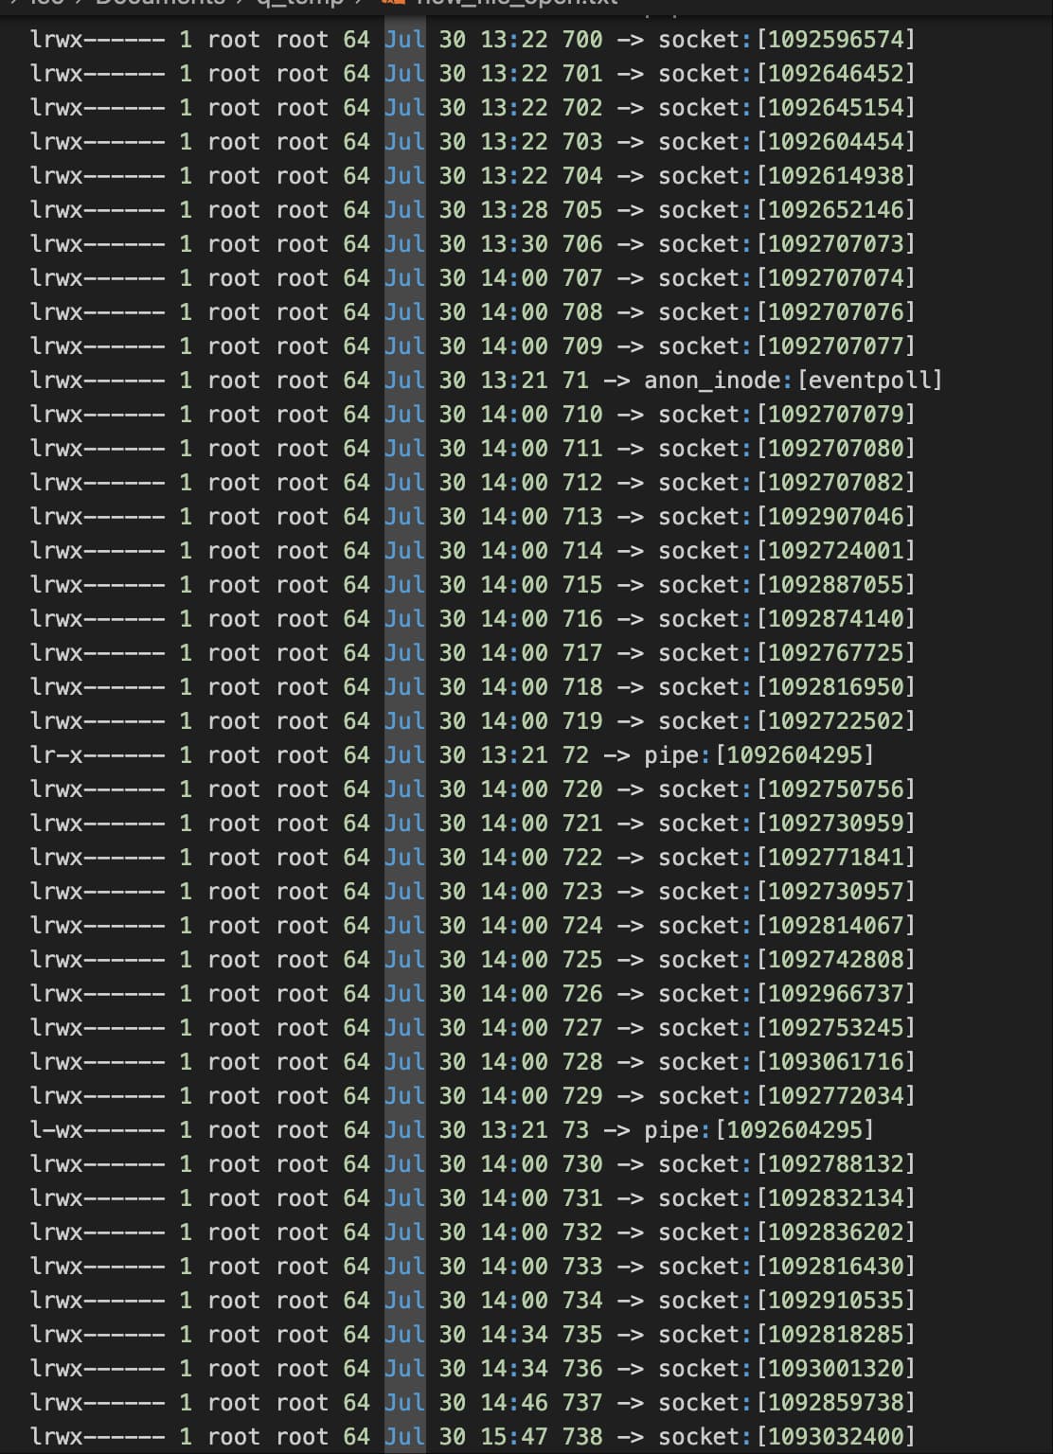Click file descriptor number 720

pyautogui.click(x=582, y=789)
